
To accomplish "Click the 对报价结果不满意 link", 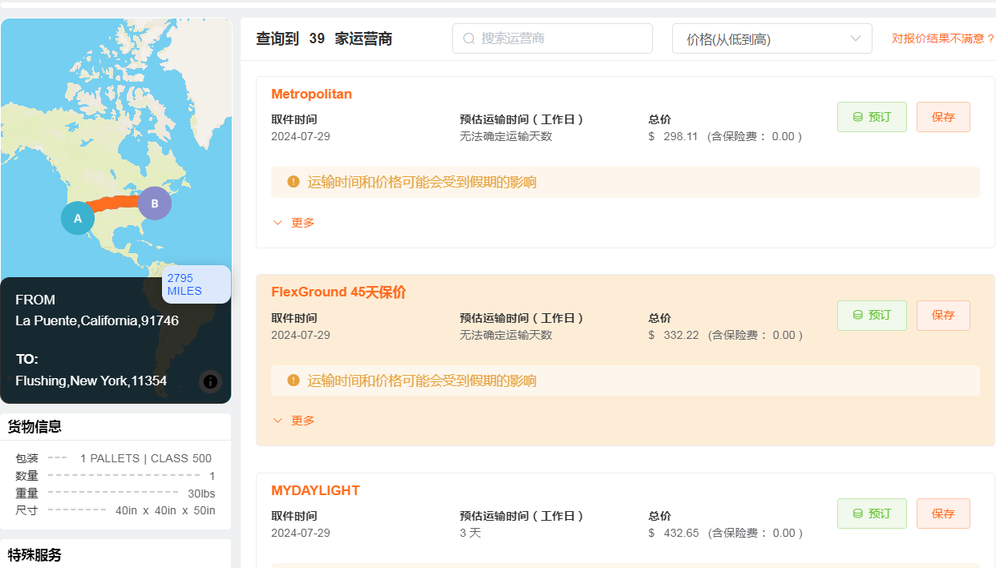I will click(x=943, y=38).
